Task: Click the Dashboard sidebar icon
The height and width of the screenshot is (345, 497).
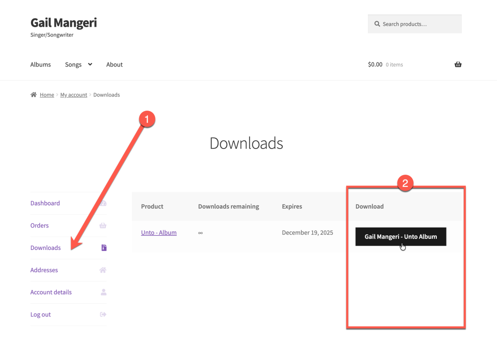Action: (103, 203)
